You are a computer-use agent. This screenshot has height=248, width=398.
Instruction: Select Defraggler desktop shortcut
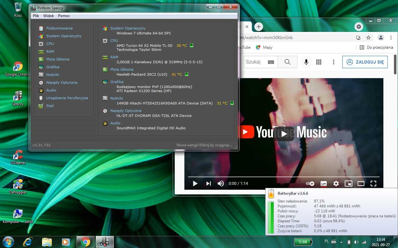tap(18, 187)
